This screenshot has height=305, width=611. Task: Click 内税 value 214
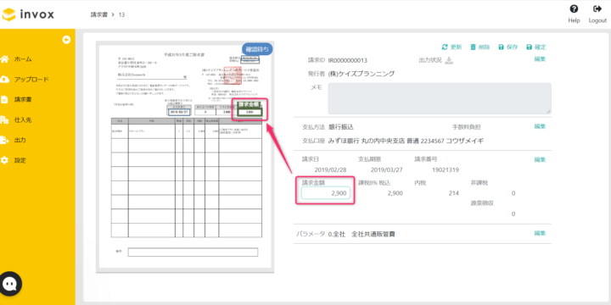pos(453,193)
